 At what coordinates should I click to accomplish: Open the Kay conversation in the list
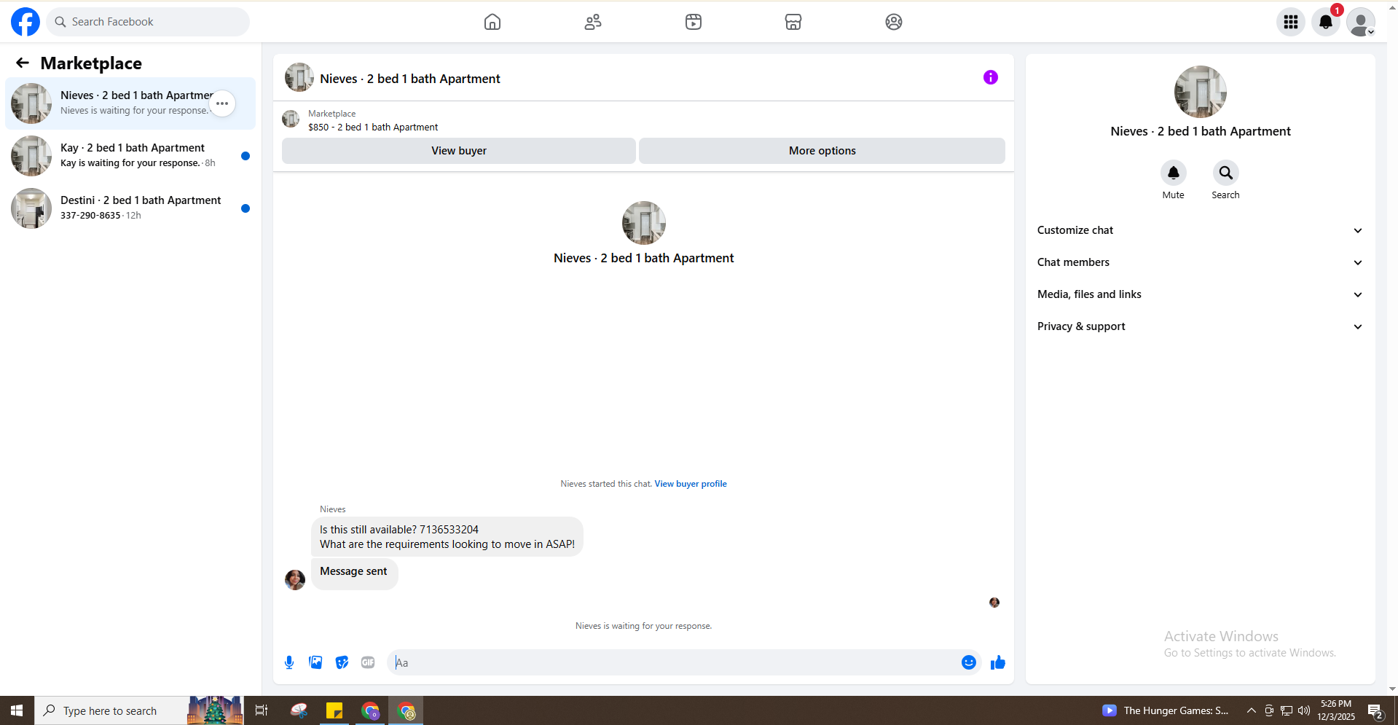[x=130, y=156]
